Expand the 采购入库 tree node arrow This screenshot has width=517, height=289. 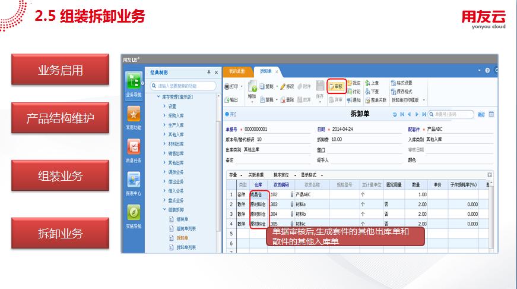click(164, 115)
